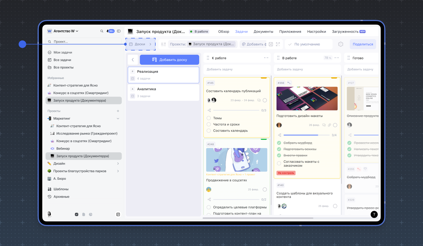423x246 pixels.
Task: Open the 'Обзор' tab
Action: [x=224, y=32]
